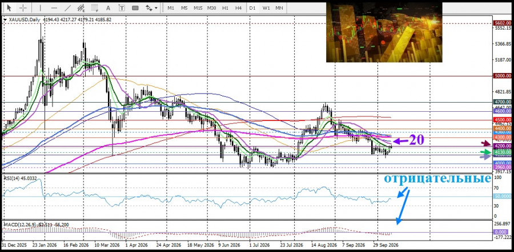Toggle the H4 timeframe button
This screenshot has height=252, width=514.
pyautogui.click(x=239, y=8)
